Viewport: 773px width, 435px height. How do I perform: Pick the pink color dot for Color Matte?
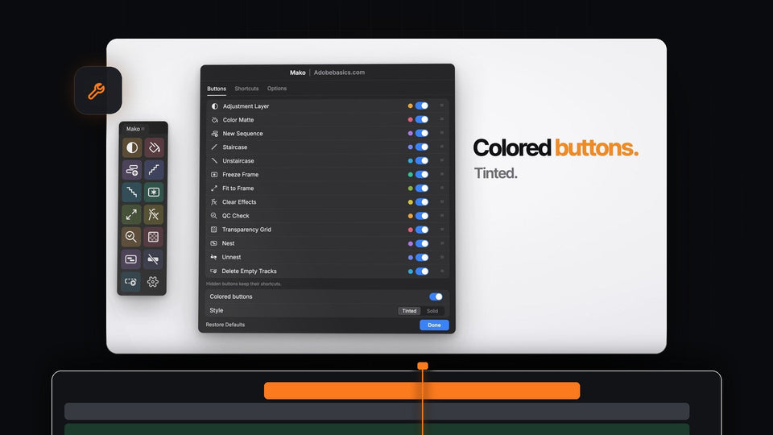tap(410, 120)
